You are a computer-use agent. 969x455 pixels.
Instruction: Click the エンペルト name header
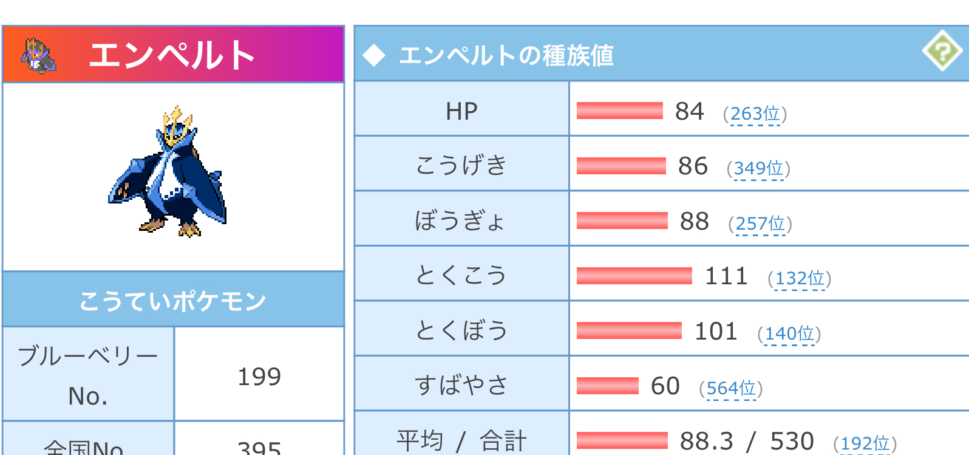(174, 54)
